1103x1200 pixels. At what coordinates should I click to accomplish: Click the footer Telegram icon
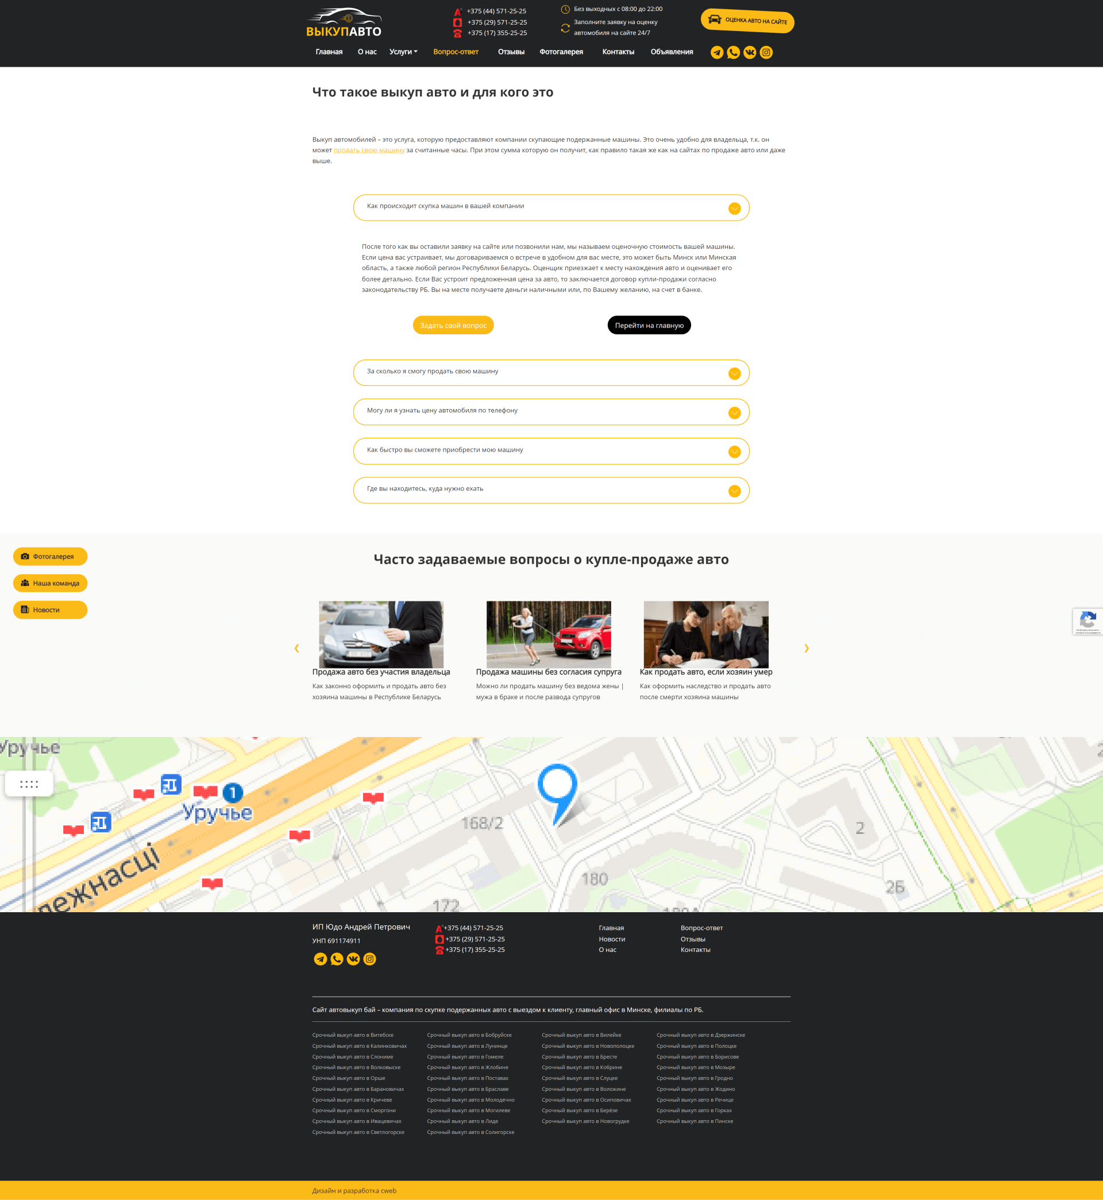coord(321,959)
